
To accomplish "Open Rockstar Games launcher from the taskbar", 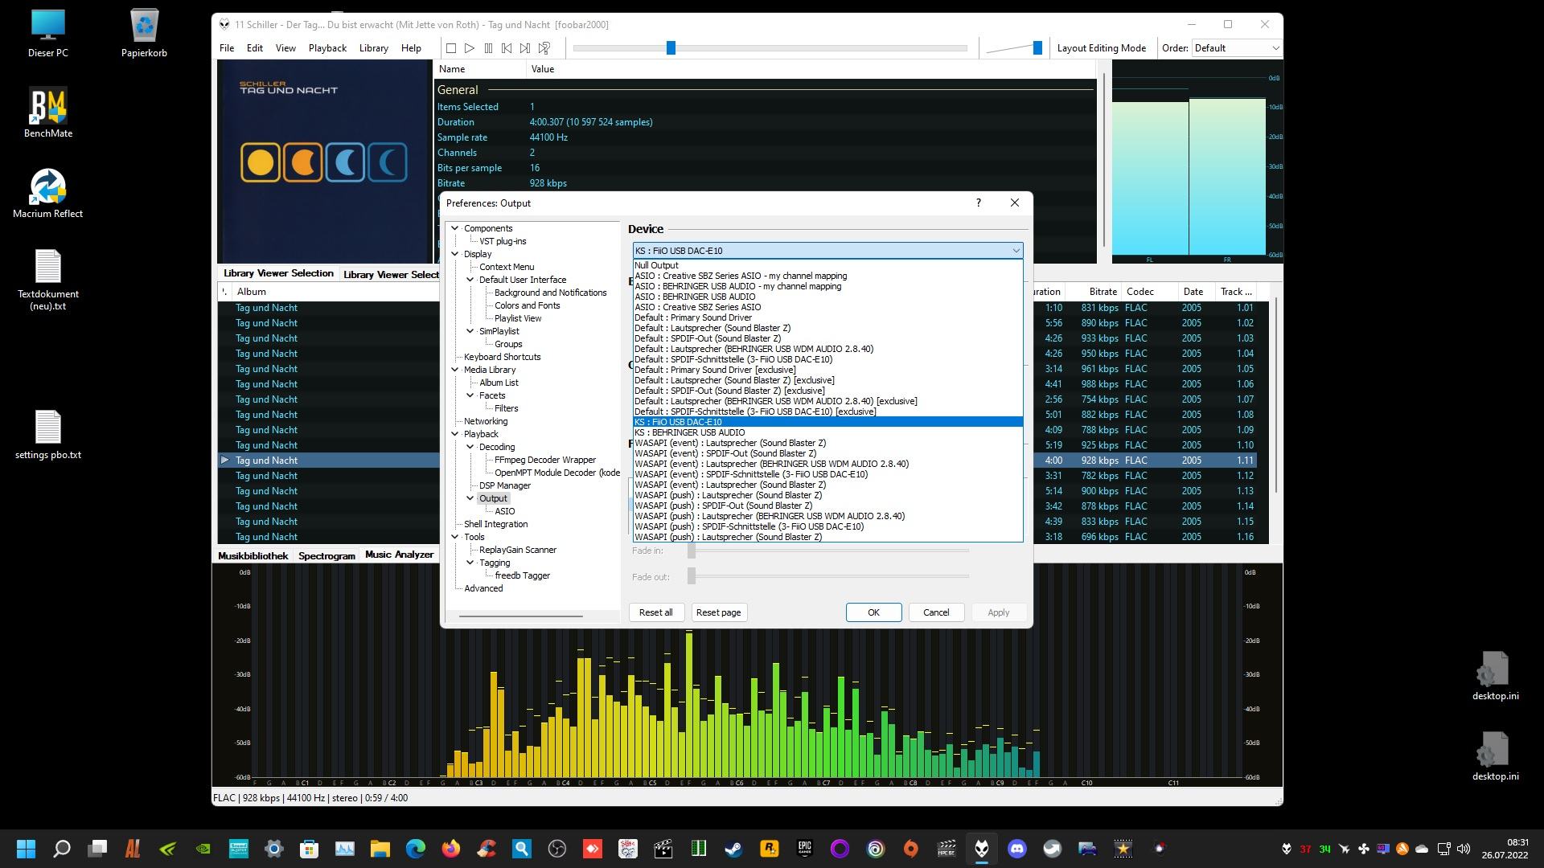I will (x=770, y=848).
